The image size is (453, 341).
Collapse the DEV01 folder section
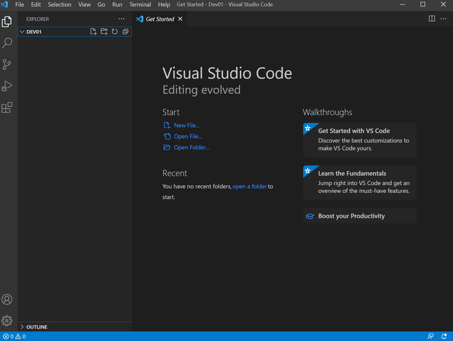click(74, 32)
